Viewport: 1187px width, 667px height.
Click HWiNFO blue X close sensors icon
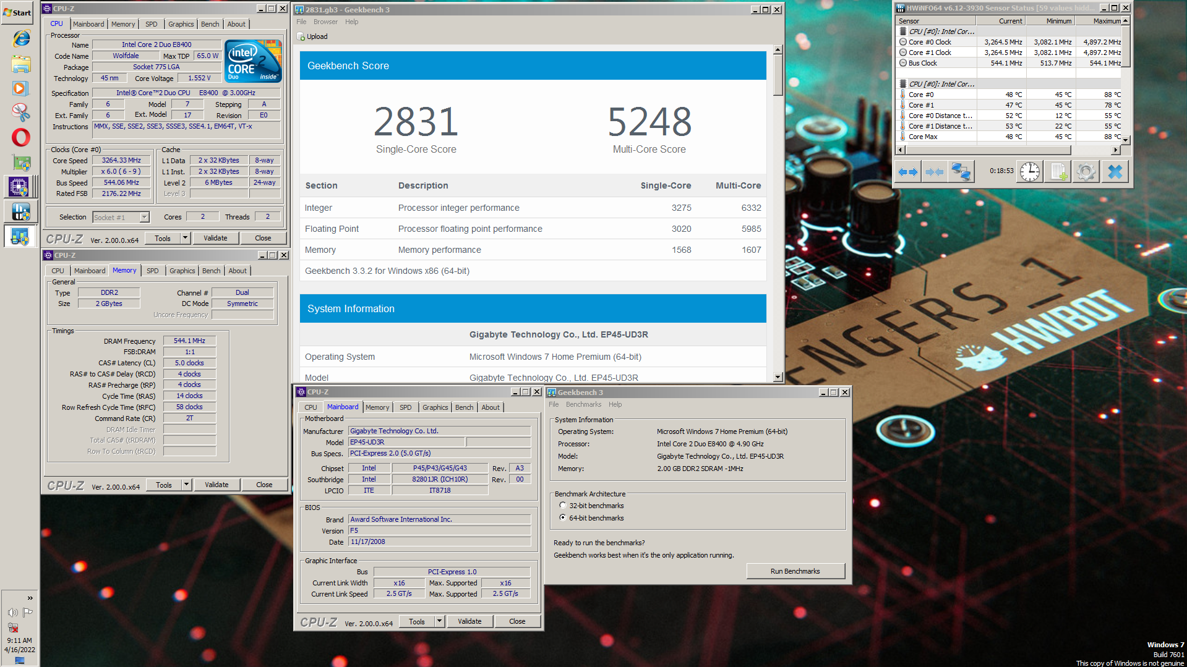coord(1115,172)
